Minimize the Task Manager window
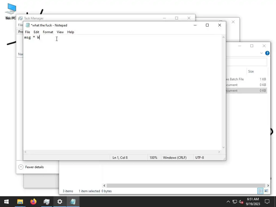 point(164,18)
